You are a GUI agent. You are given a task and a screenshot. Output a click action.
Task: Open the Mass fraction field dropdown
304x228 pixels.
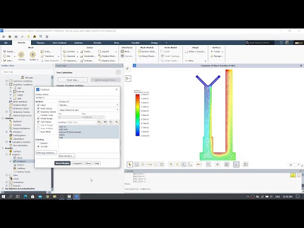(x=89, y=110)
